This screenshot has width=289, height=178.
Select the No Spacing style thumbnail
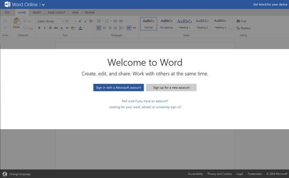coord(167,24)
